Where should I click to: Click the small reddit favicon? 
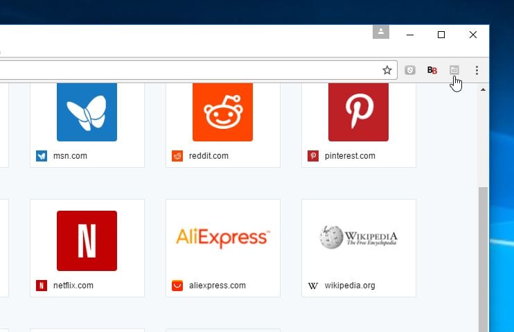click(177, 156)
